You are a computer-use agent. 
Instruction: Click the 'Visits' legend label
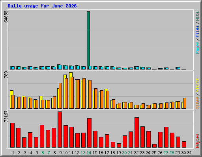coord(198,85)
